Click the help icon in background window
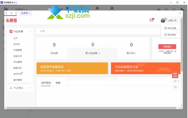This screenshot has width=188, height=118. (166, 9)
